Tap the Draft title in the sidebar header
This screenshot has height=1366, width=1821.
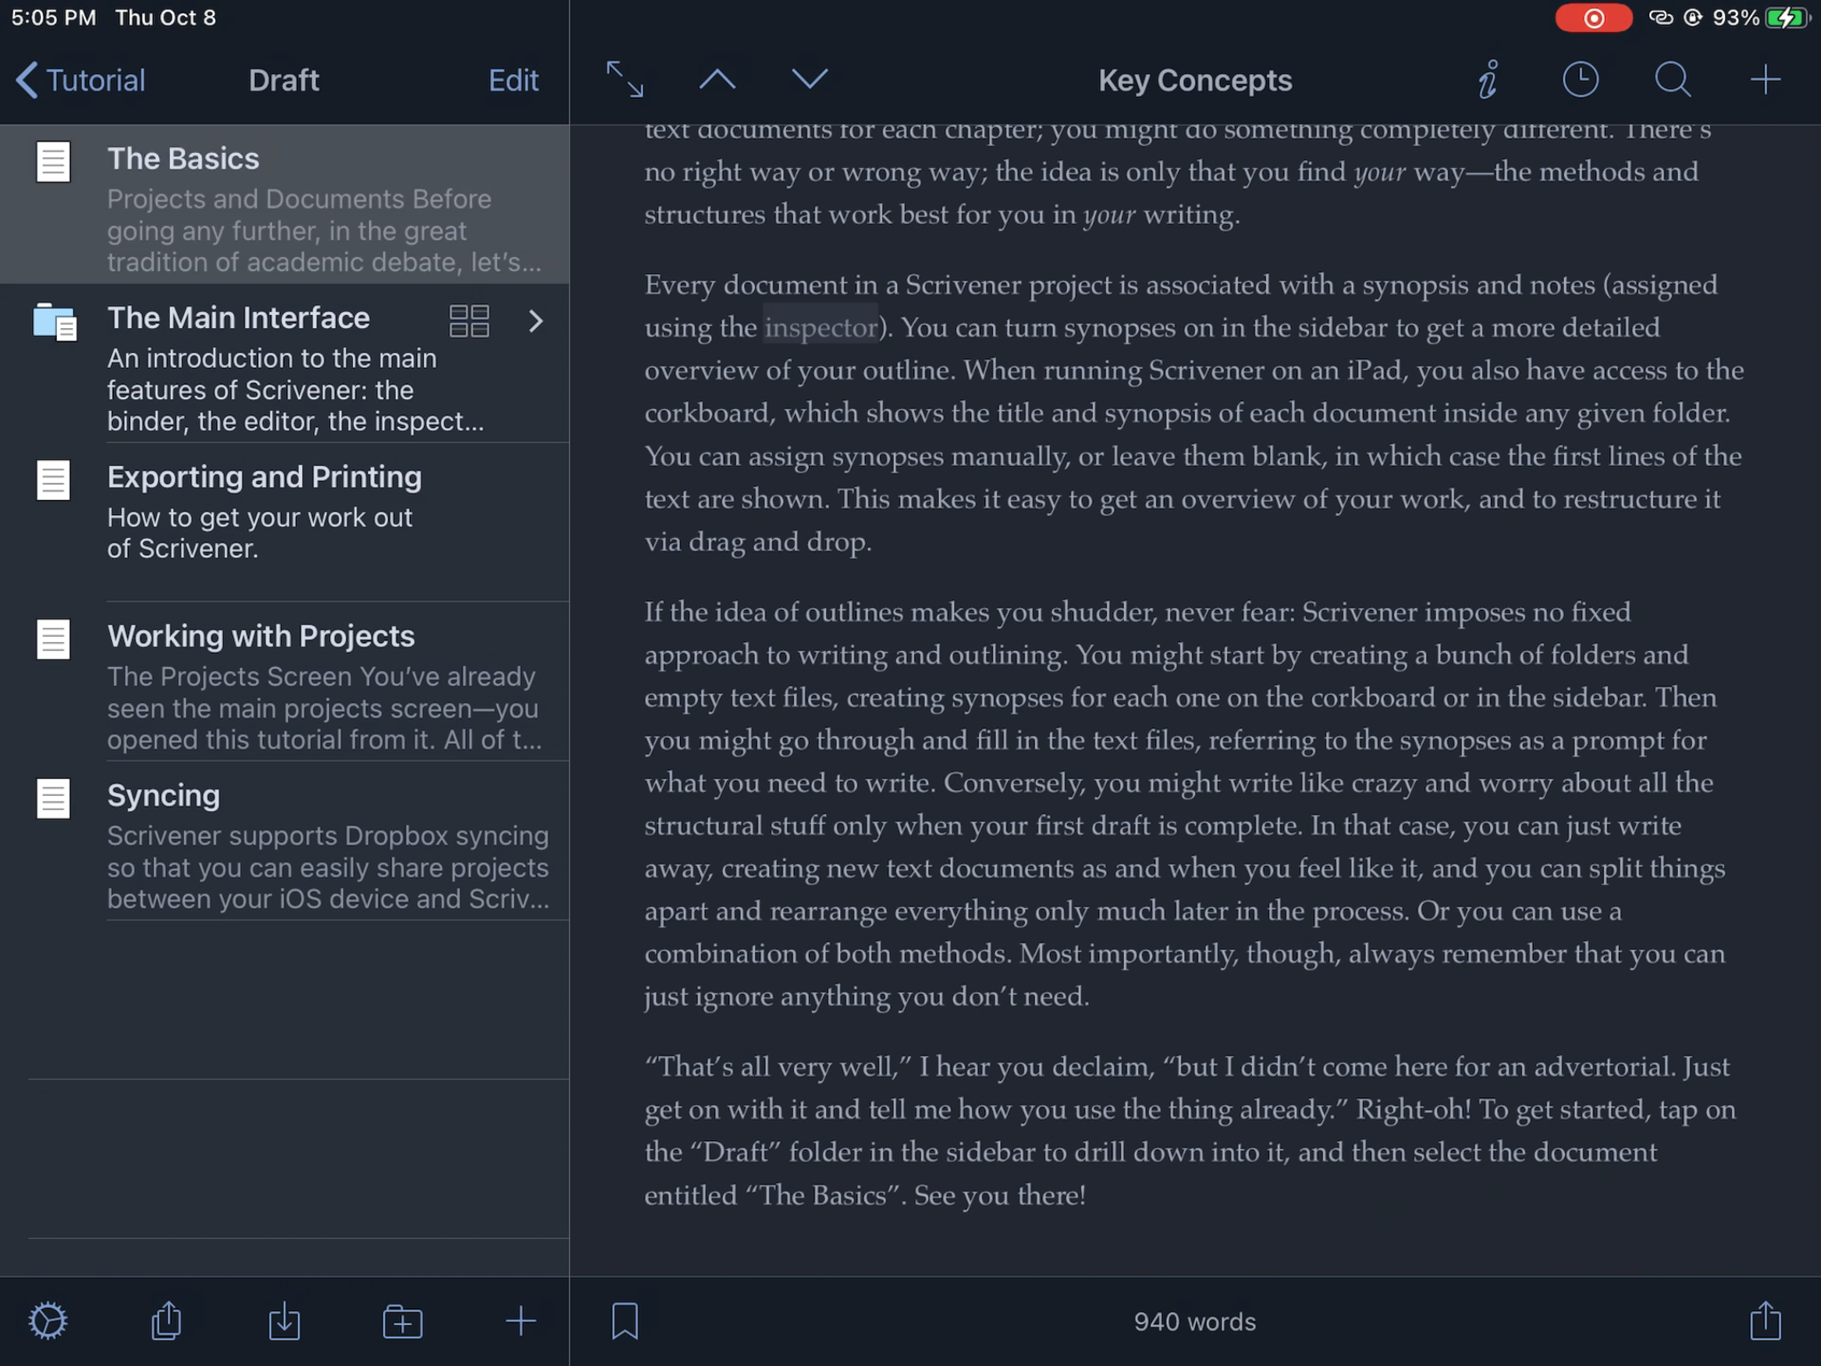[x=284, y=80]
